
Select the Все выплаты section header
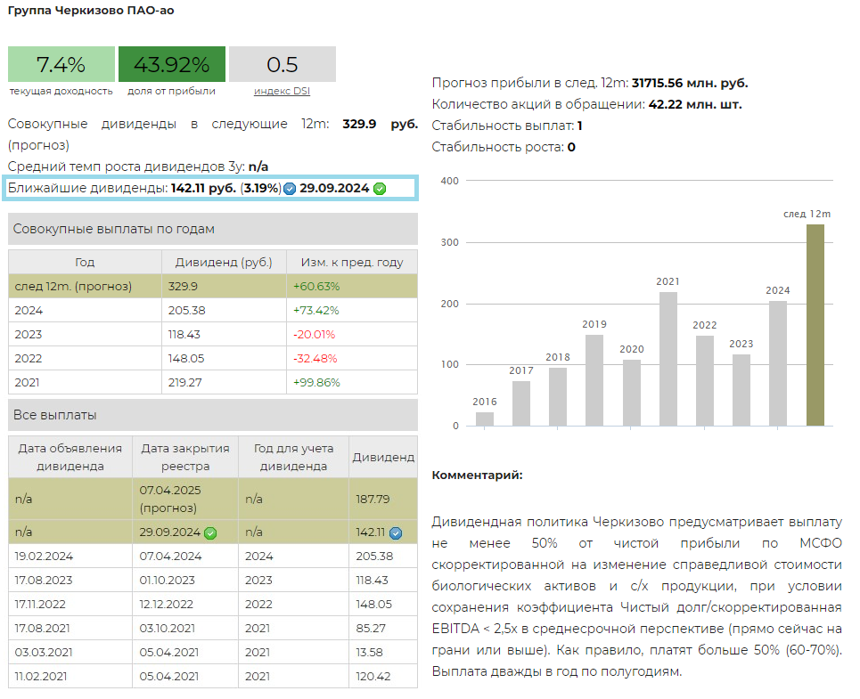coord(212,415)
